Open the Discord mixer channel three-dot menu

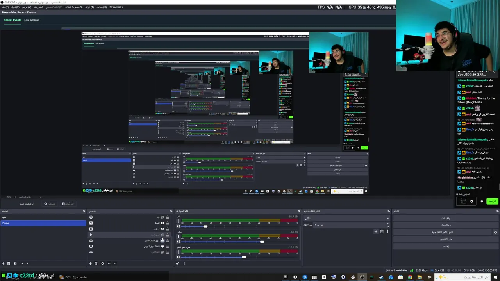179,237
